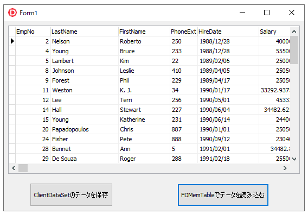The width and height of the screenshot is (308, 214).
Task: Click the Delphi app icon in title bar
Action: tap(12, 13)
